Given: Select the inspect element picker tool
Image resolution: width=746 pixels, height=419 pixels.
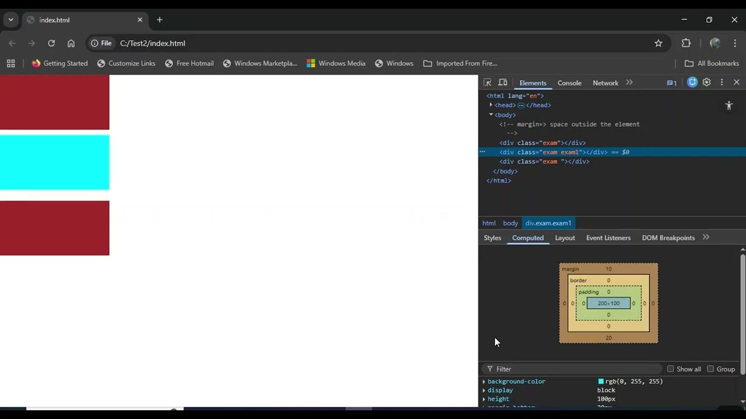Looking at the screenshot, I should [x=487, y=83].
